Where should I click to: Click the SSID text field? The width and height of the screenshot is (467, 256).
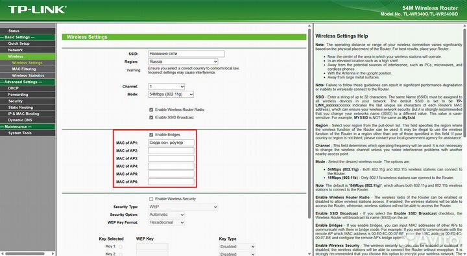[x=186, y=54]
